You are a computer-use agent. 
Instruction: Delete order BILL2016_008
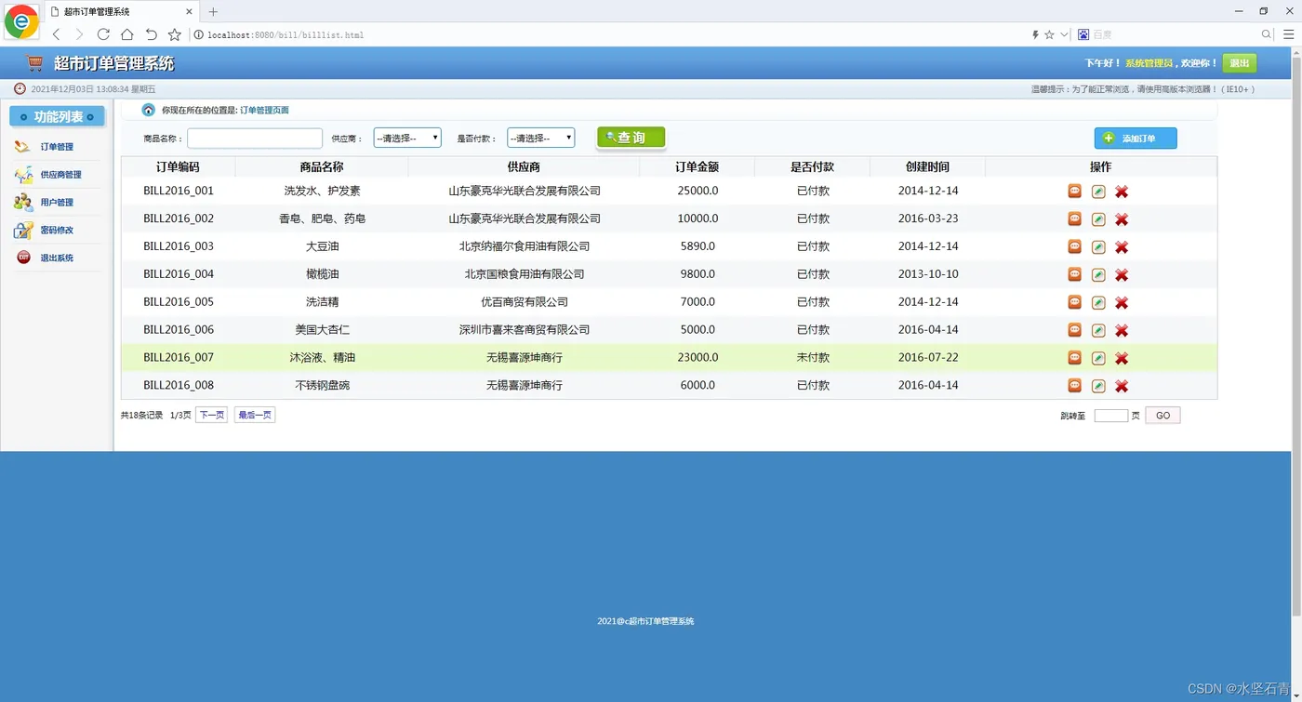pos(1122,386)
